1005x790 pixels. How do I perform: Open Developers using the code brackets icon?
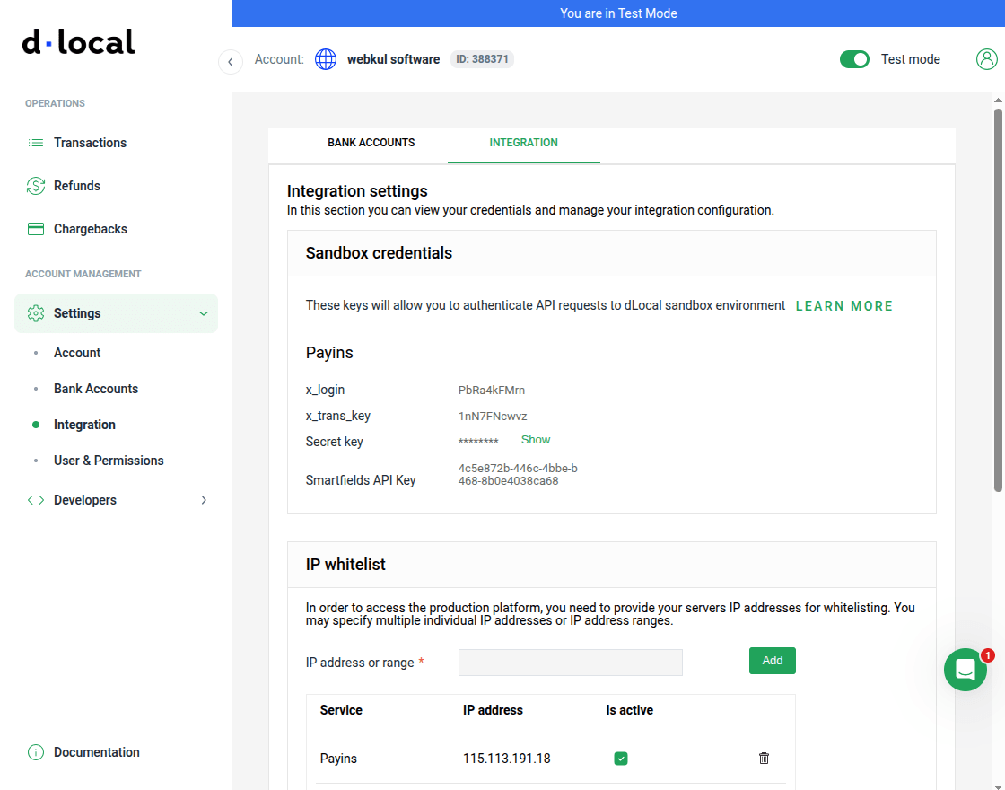tap(36, 499)
